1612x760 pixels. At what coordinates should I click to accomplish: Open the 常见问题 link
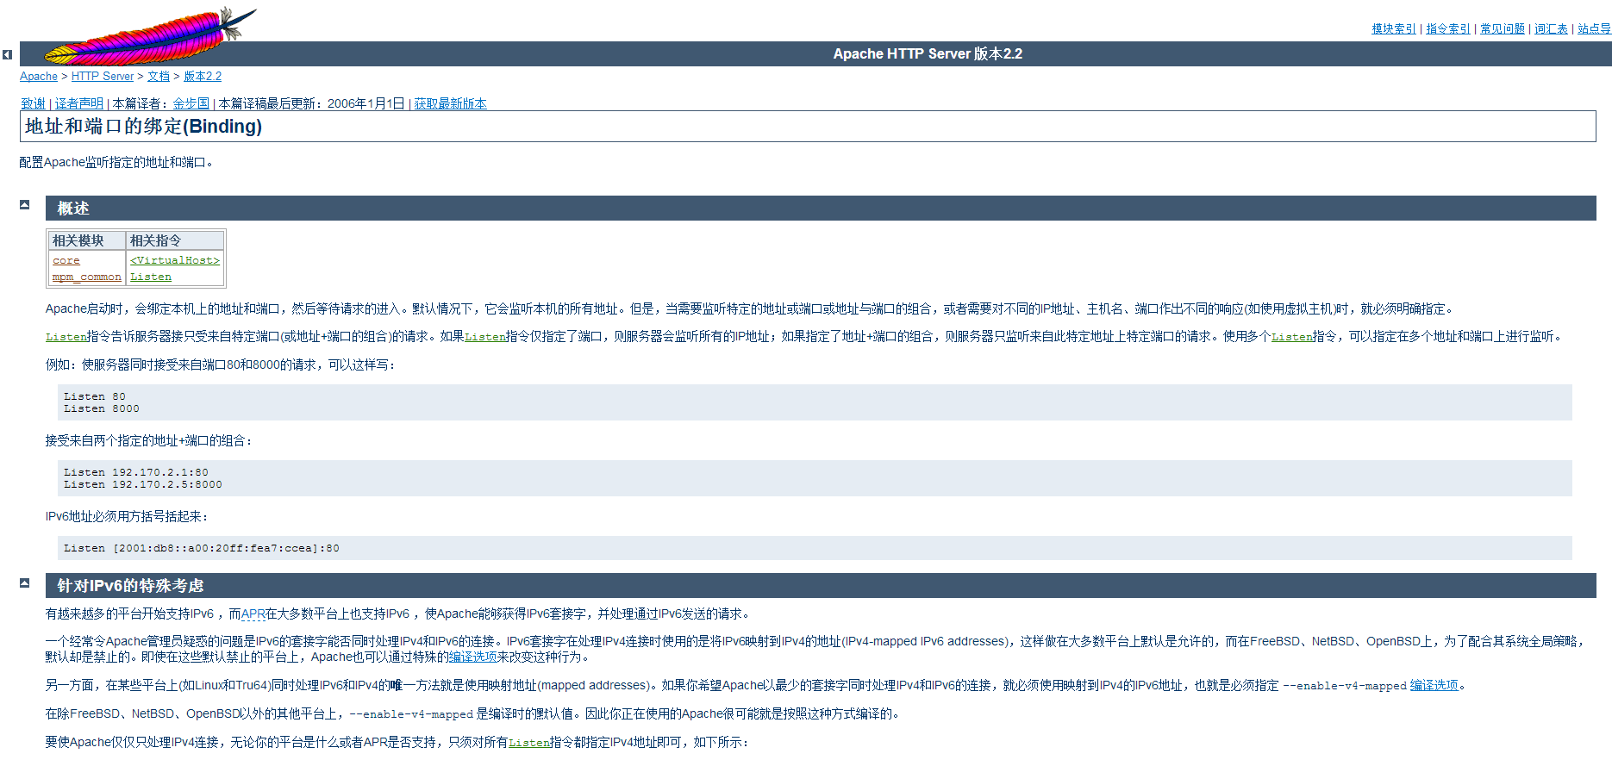tap(1503, 28)
